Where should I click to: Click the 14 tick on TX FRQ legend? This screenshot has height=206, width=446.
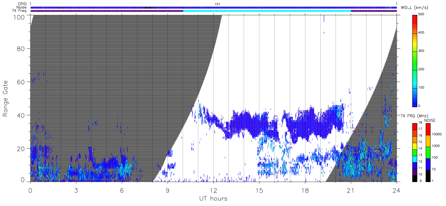pos(421,148)
